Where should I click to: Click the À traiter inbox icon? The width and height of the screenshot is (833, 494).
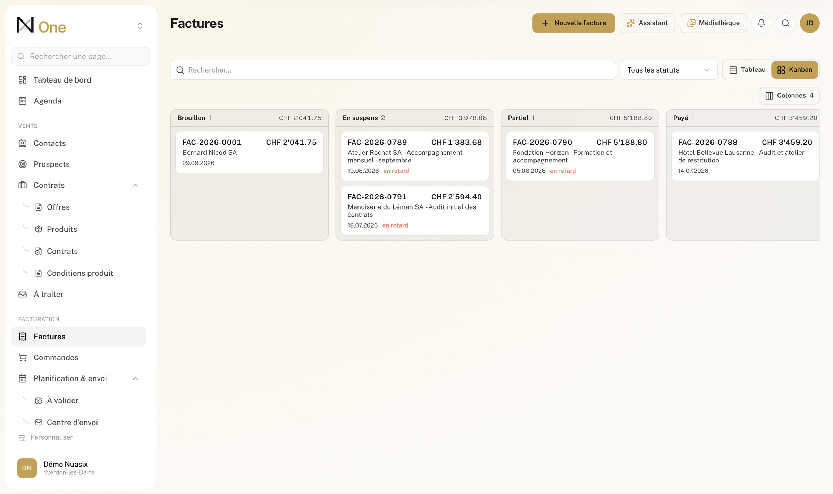point(23,294)
